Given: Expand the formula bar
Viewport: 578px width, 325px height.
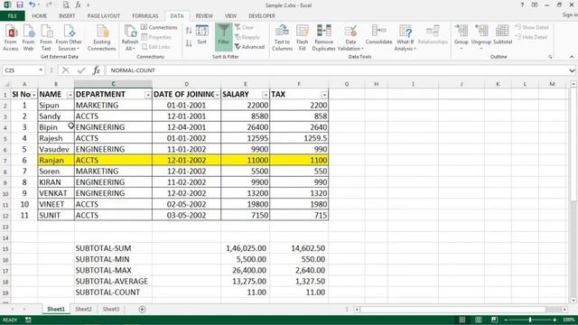Looking at the screenshot, I should pos(572,70).
